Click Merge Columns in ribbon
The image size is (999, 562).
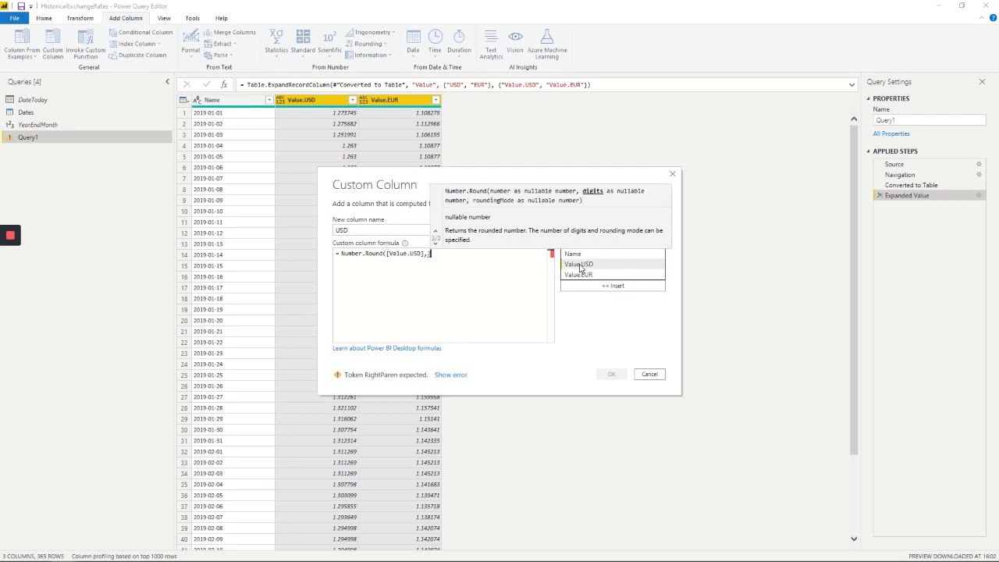229,33
